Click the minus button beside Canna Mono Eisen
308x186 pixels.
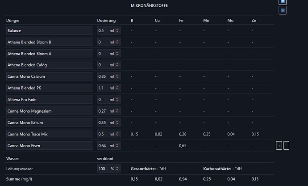pos(286,146)
